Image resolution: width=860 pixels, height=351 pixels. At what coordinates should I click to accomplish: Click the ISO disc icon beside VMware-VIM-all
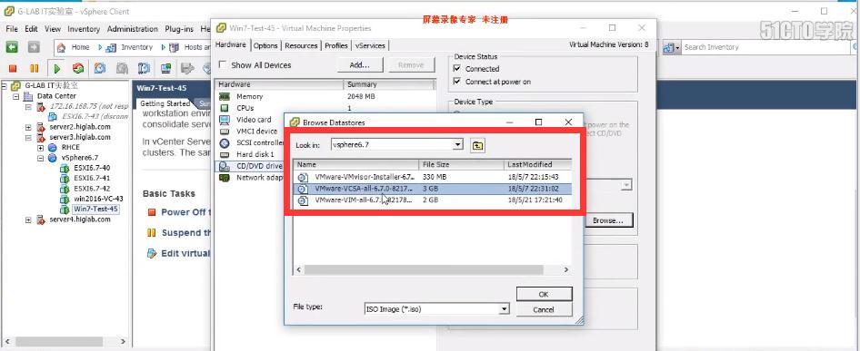click(303, 200)
